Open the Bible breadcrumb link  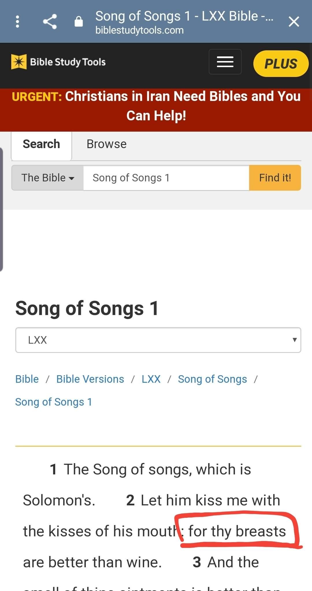27,379
